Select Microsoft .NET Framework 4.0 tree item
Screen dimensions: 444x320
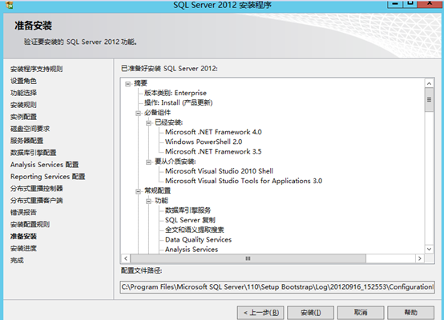click(x=213, y=132)
